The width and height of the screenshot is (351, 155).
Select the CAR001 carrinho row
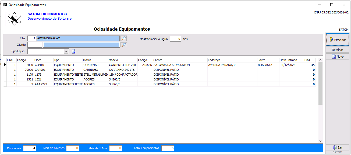[43, 70]
